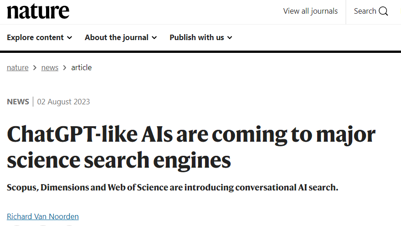Expand the Publish with us chevron

230,38
